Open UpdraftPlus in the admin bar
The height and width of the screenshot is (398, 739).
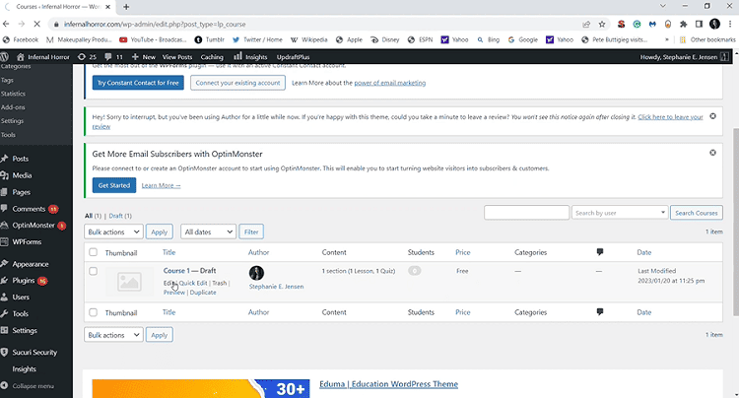[293, 57]
